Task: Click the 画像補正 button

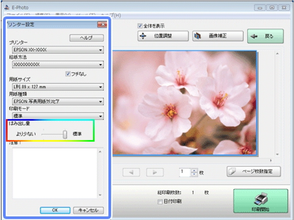Action: coord(218,36)
